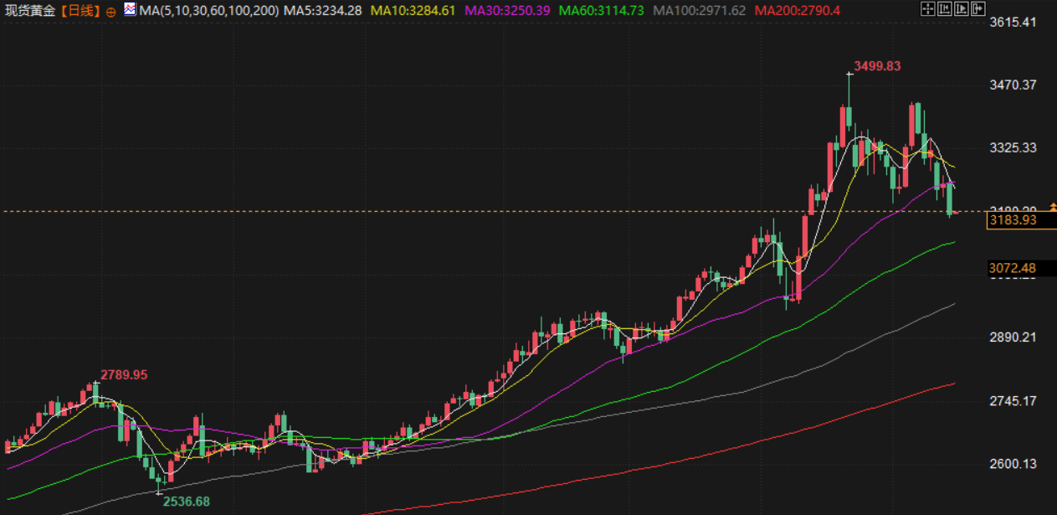This screenshot has height=515, width=1057.
Task: Click the 2745.17 axis price label
Action: pyautogui.click(x=1013, y=401)
